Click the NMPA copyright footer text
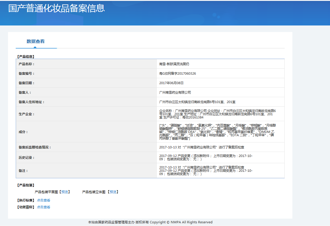The image size is (330, 226). (150, 222)
